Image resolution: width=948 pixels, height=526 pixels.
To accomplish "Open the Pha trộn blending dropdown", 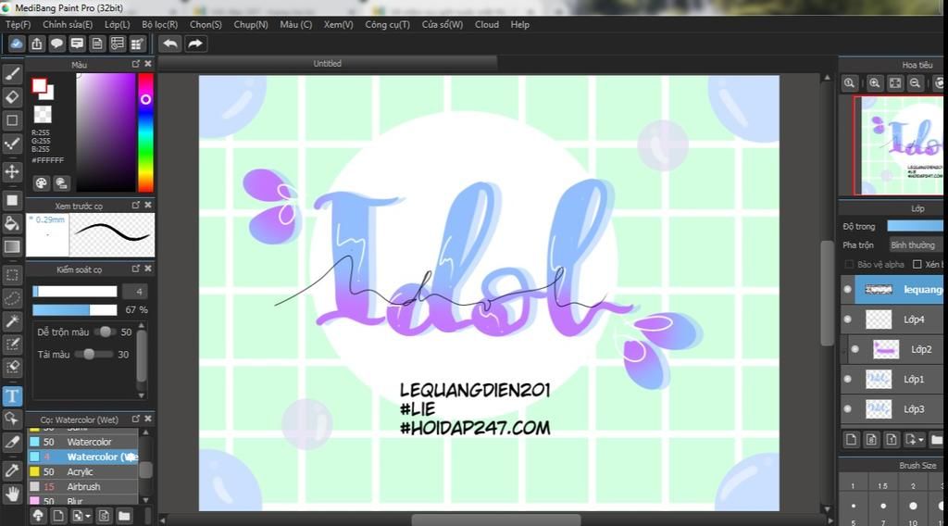I will (915, 244).
